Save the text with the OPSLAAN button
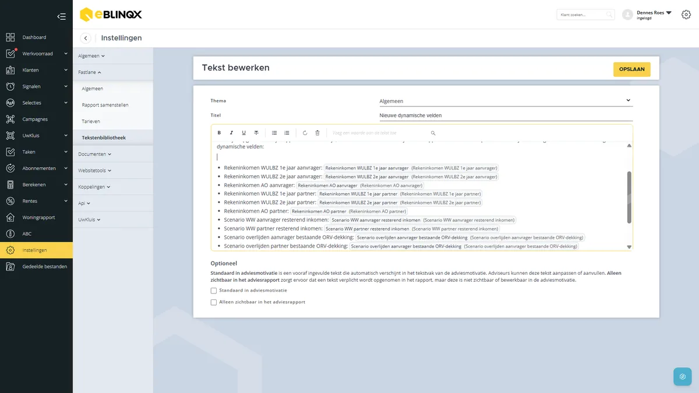The width and height of the screenshot is (699, 393). coord(632,69)
